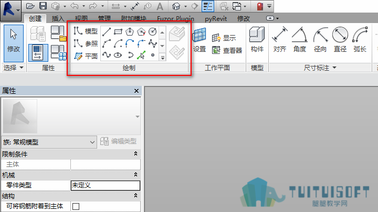The image size is (378, 212).
Task: Click the 修改 modify arrow button
Action: [14, 43]
